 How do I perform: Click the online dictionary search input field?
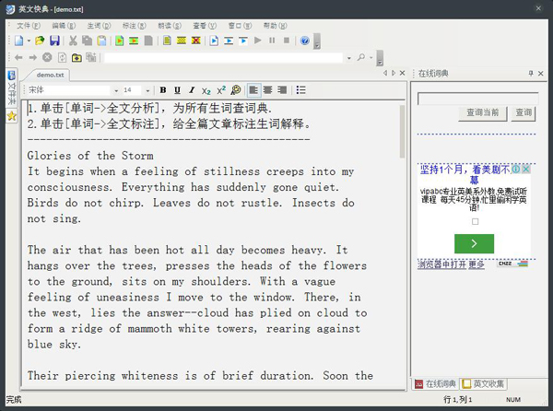pos(477,99)
